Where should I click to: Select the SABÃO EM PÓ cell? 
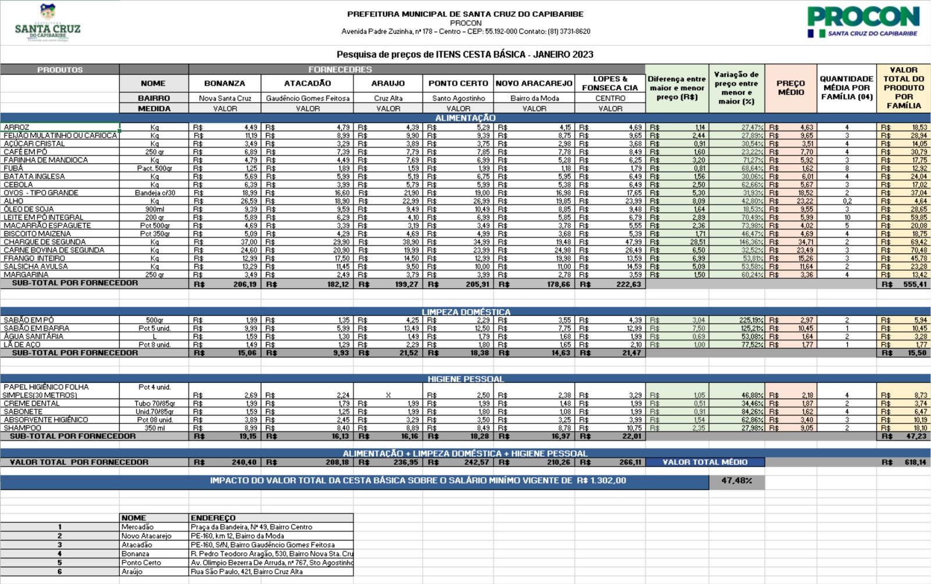60,320
